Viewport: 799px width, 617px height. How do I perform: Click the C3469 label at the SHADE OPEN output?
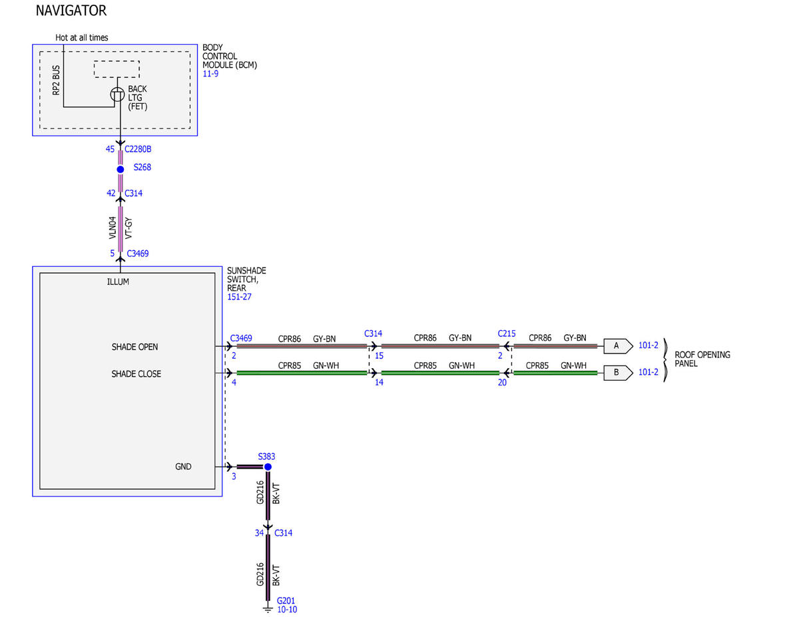tap(241, 338)
